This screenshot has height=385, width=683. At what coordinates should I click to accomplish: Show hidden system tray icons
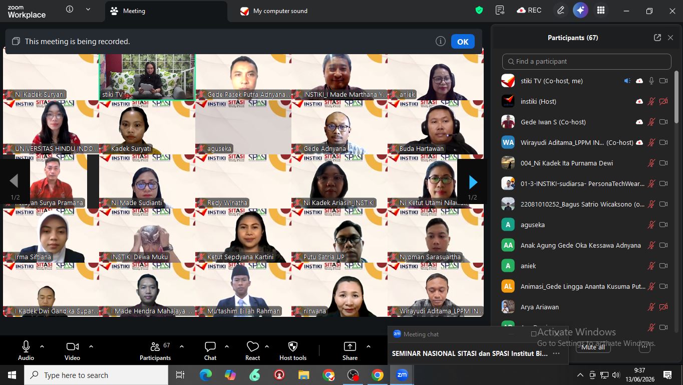580,375
